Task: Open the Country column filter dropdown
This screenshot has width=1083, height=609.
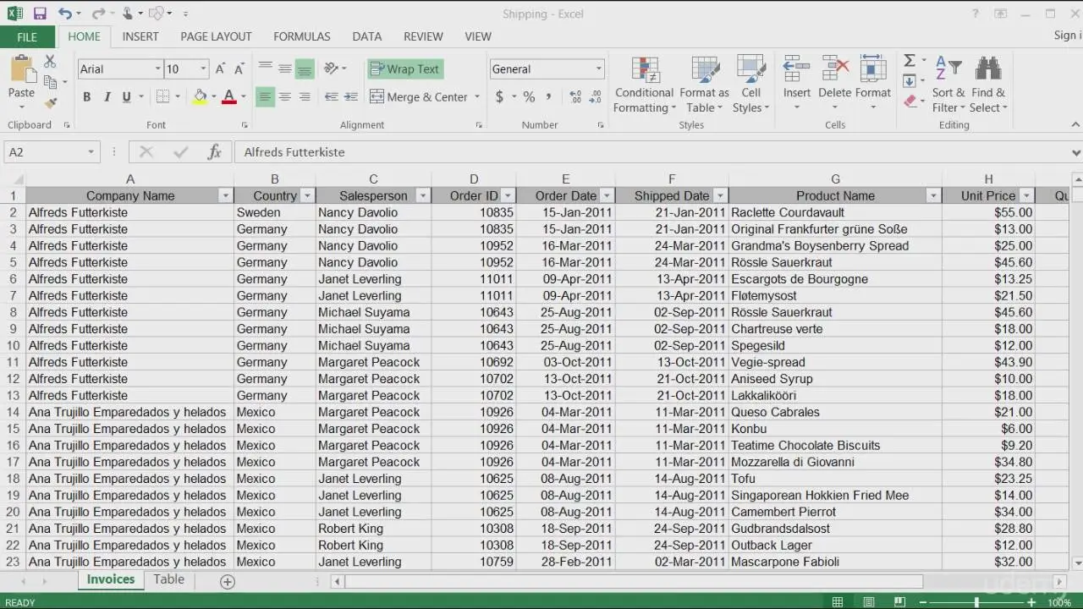Action: (x=307, y=196)
